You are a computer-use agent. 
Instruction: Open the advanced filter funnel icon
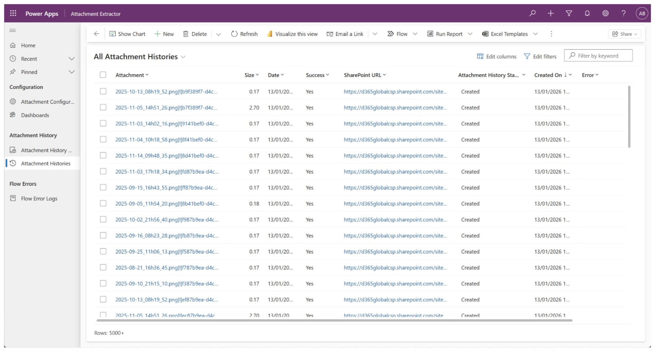[x=569, y=14]
